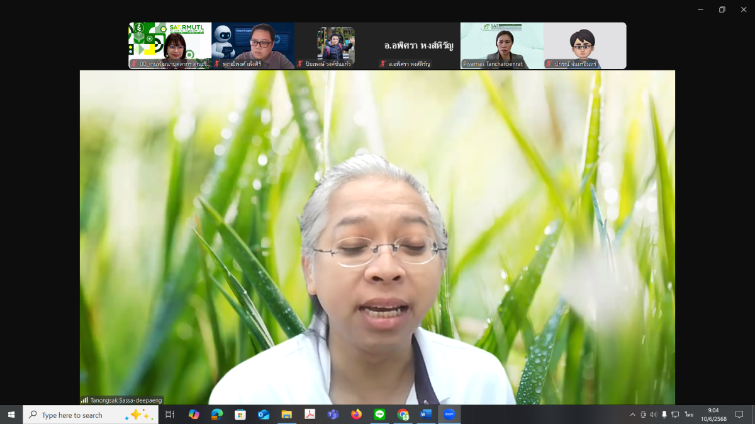
Task: Open Microsoft Edge from the taskbar
Action: coord(217,415)
